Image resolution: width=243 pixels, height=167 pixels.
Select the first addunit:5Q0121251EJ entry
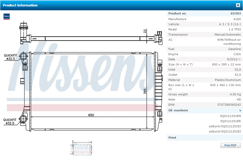pyautogui.click(x=225, y=126)
